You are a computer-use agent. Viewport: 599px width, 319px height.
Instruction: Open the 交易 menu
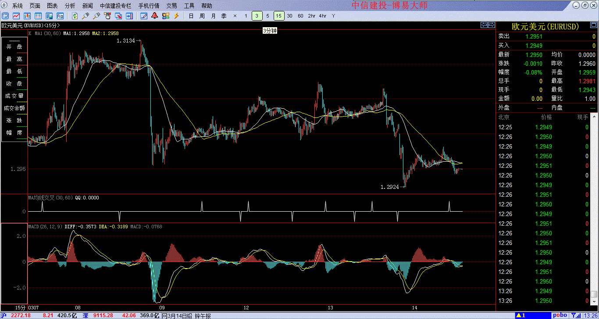point(172,6)
